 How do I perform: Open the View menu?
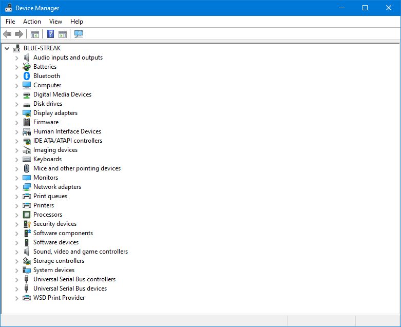55,22
